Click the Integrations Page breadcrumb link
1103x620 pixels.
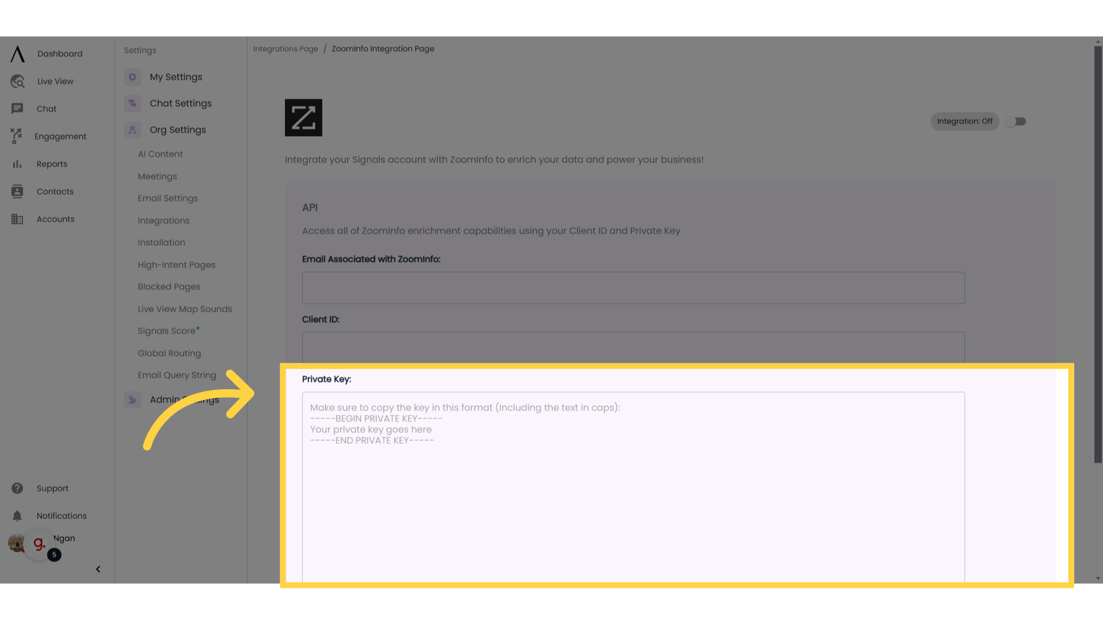(286, 49)
